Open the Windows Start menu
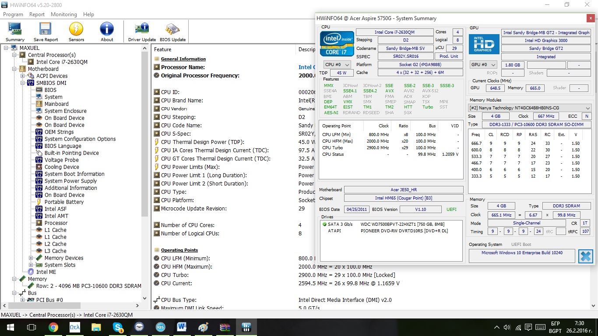The height and width of the screenshot is (336, 598). coord(11,327)
